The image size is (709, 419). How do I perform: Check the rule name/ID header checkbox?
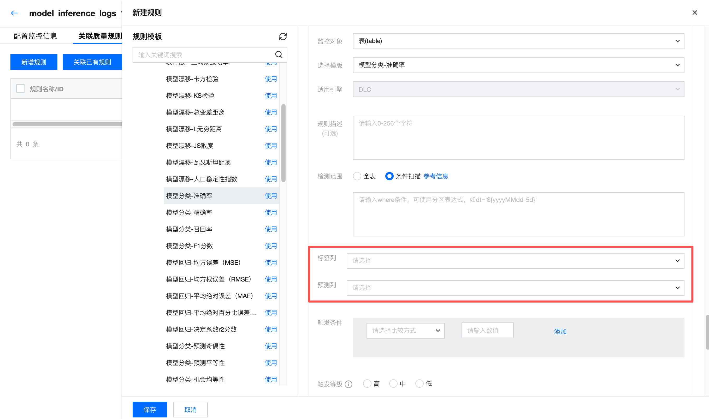coord(20,89)
